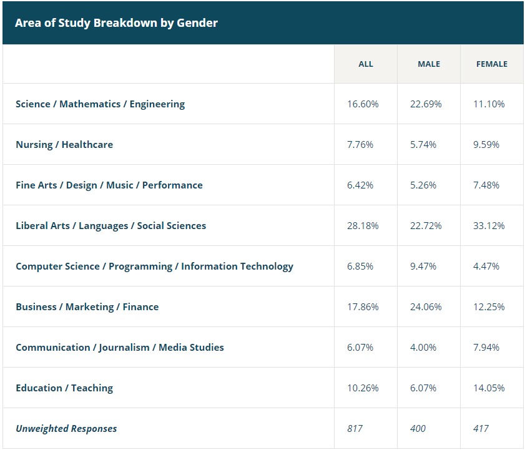Click the 417 female unweighted responses cell
525x450 pixels.
pyautogui.click(x=481, y=429)
